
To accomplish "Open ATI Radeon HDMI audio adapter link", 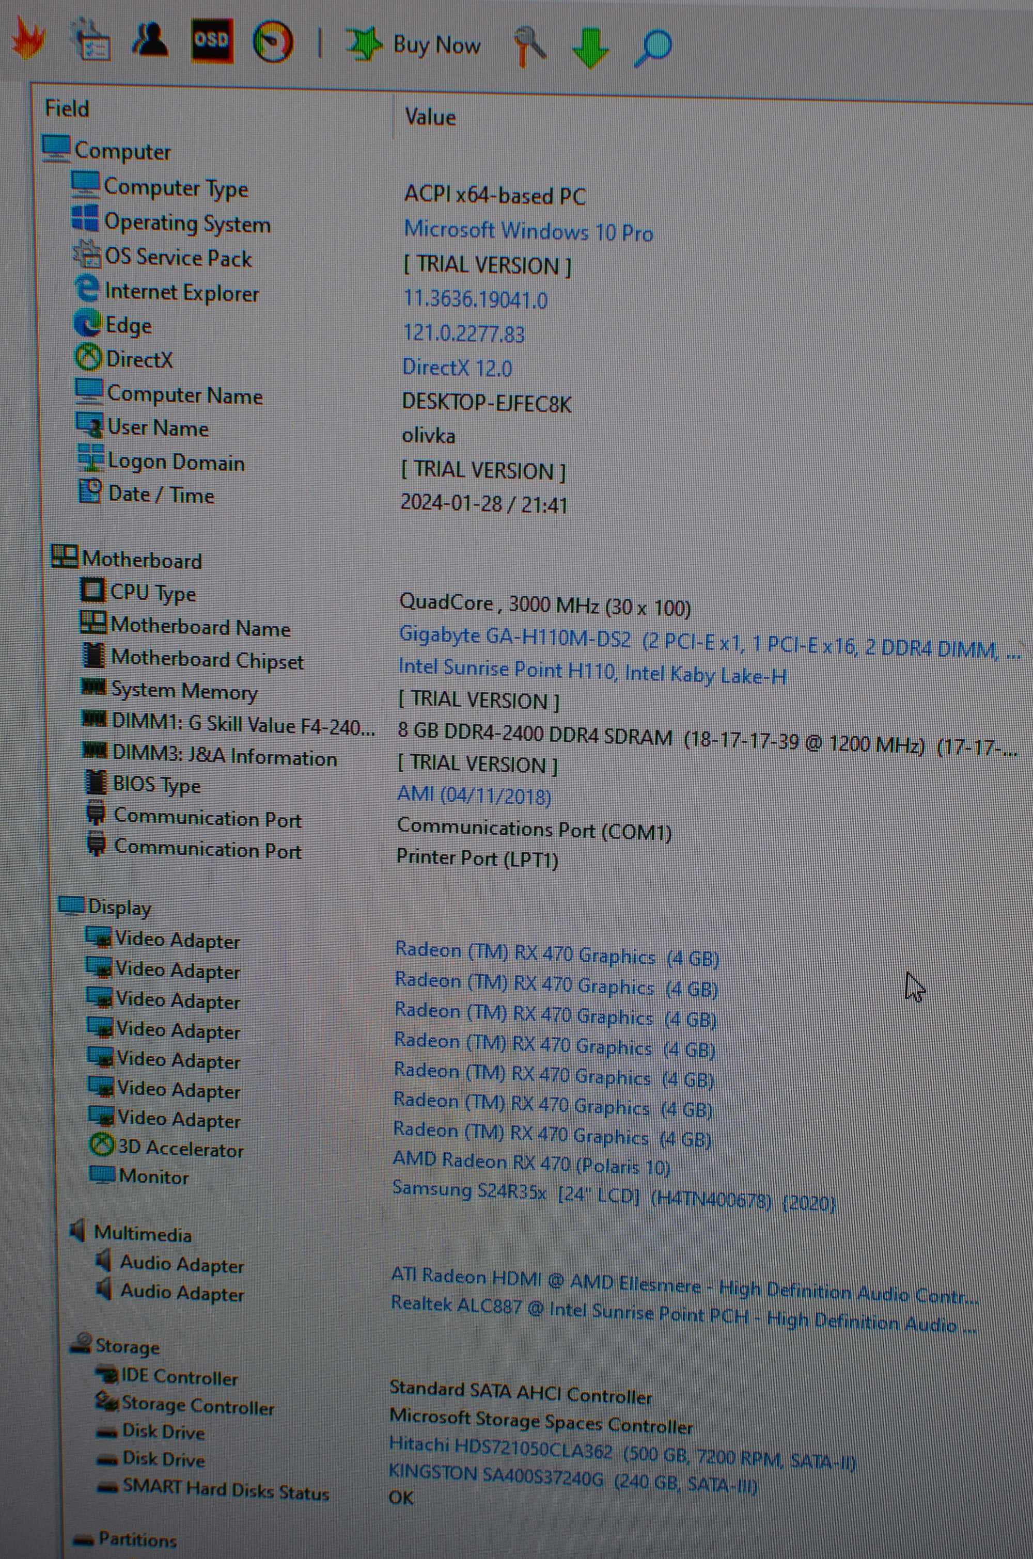I will [684, 1285].
